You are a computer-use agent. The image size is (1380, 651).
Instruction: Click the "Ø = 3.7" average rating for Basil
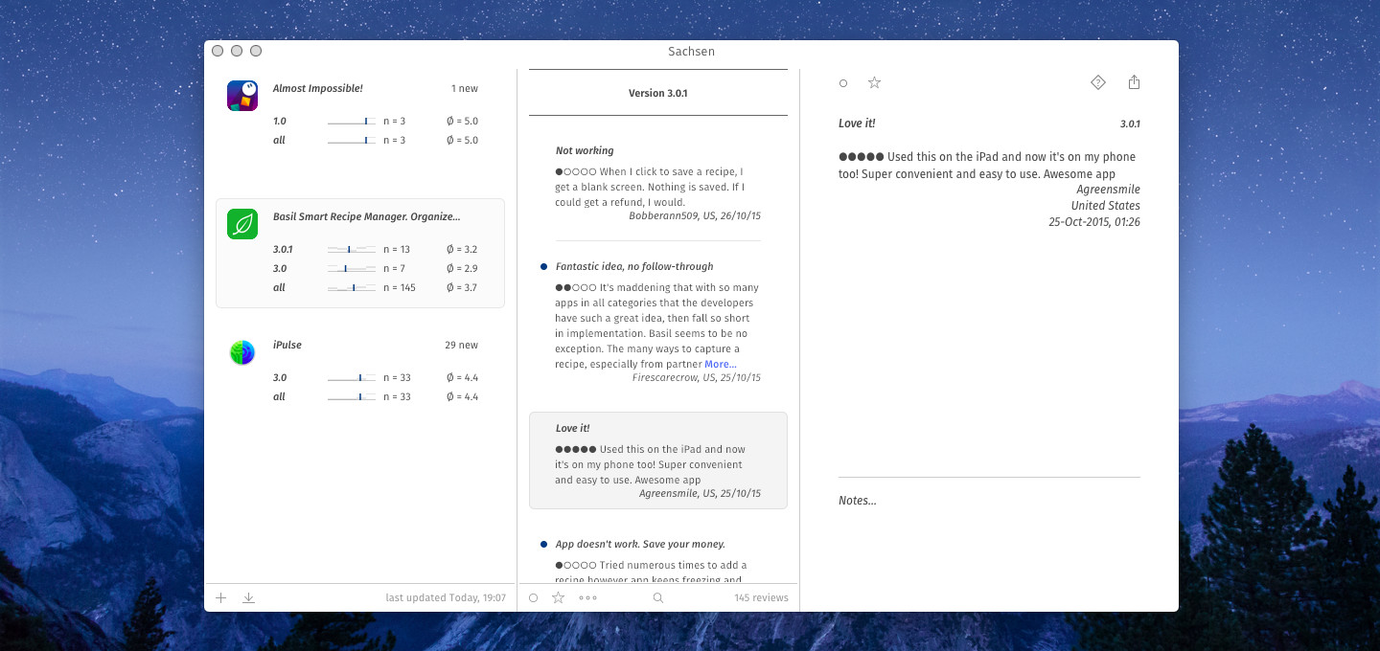click(x=462, y=287)
